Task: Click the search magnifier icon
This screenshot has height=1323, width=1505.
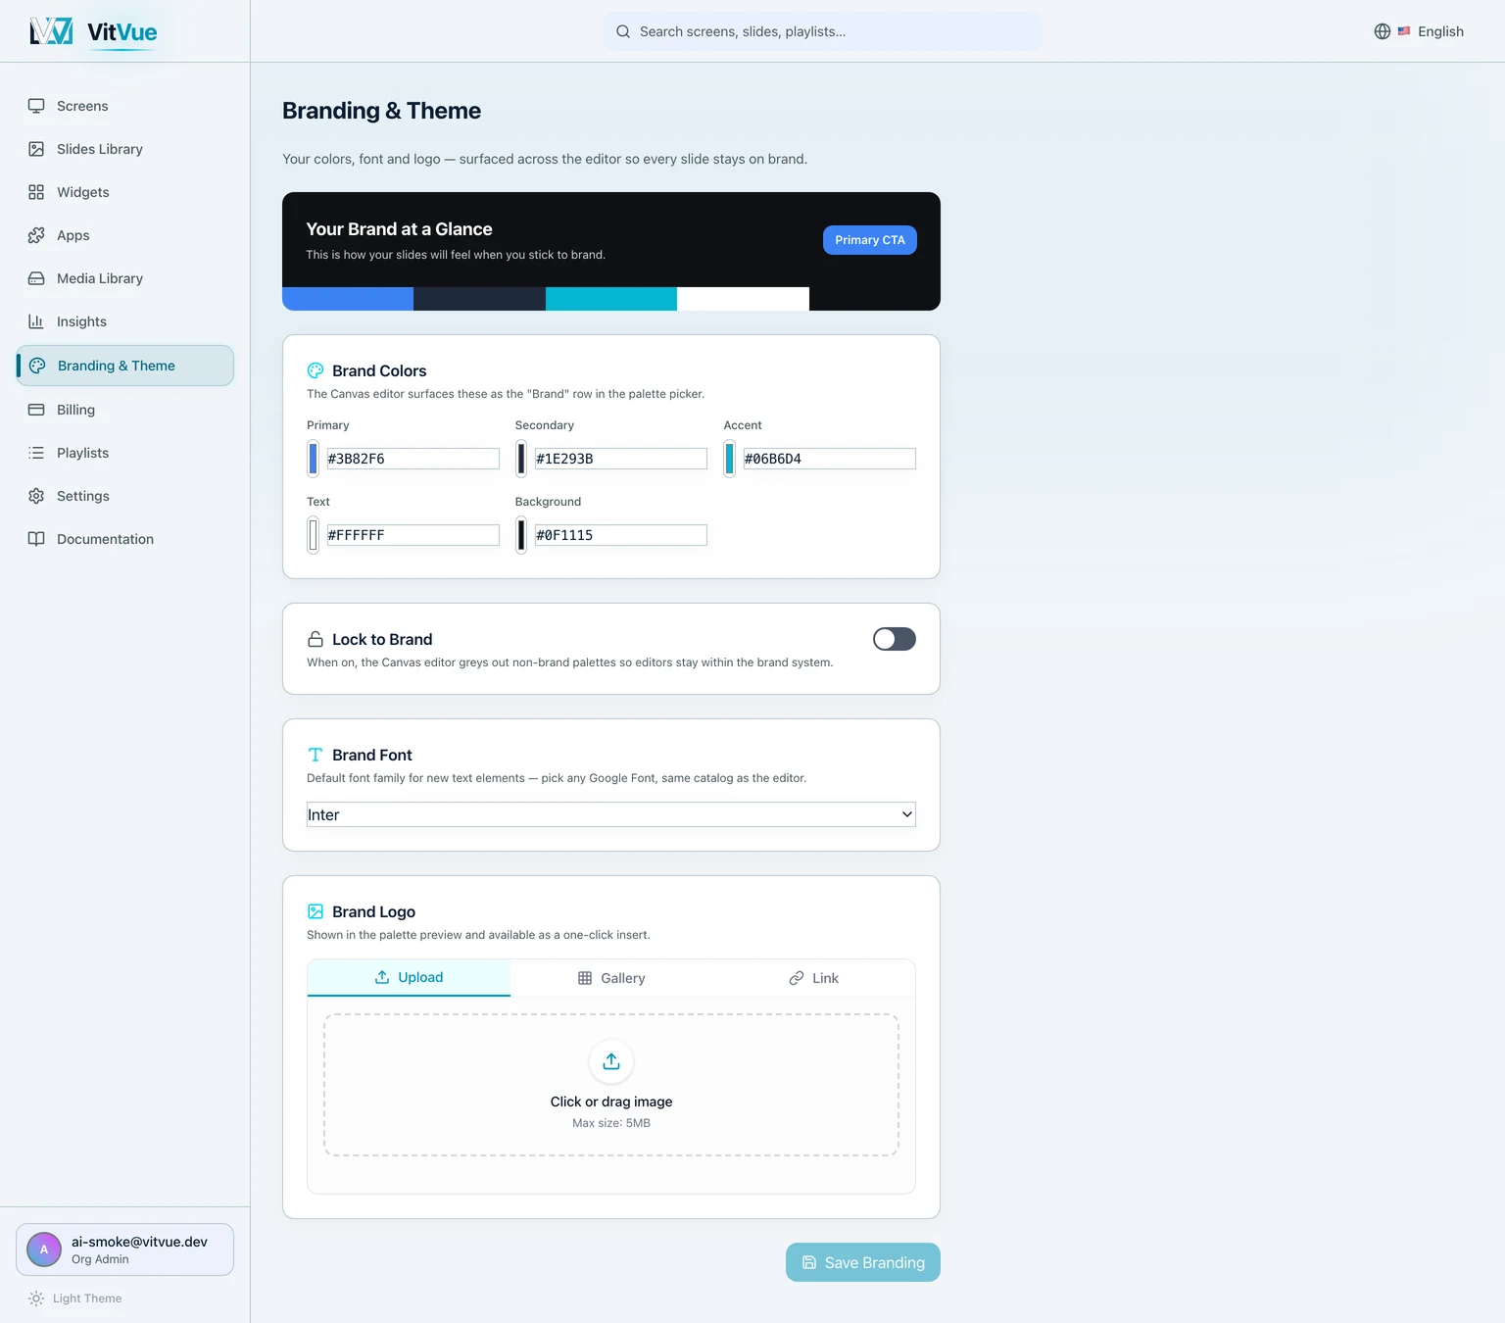Action: pos(623,31)
